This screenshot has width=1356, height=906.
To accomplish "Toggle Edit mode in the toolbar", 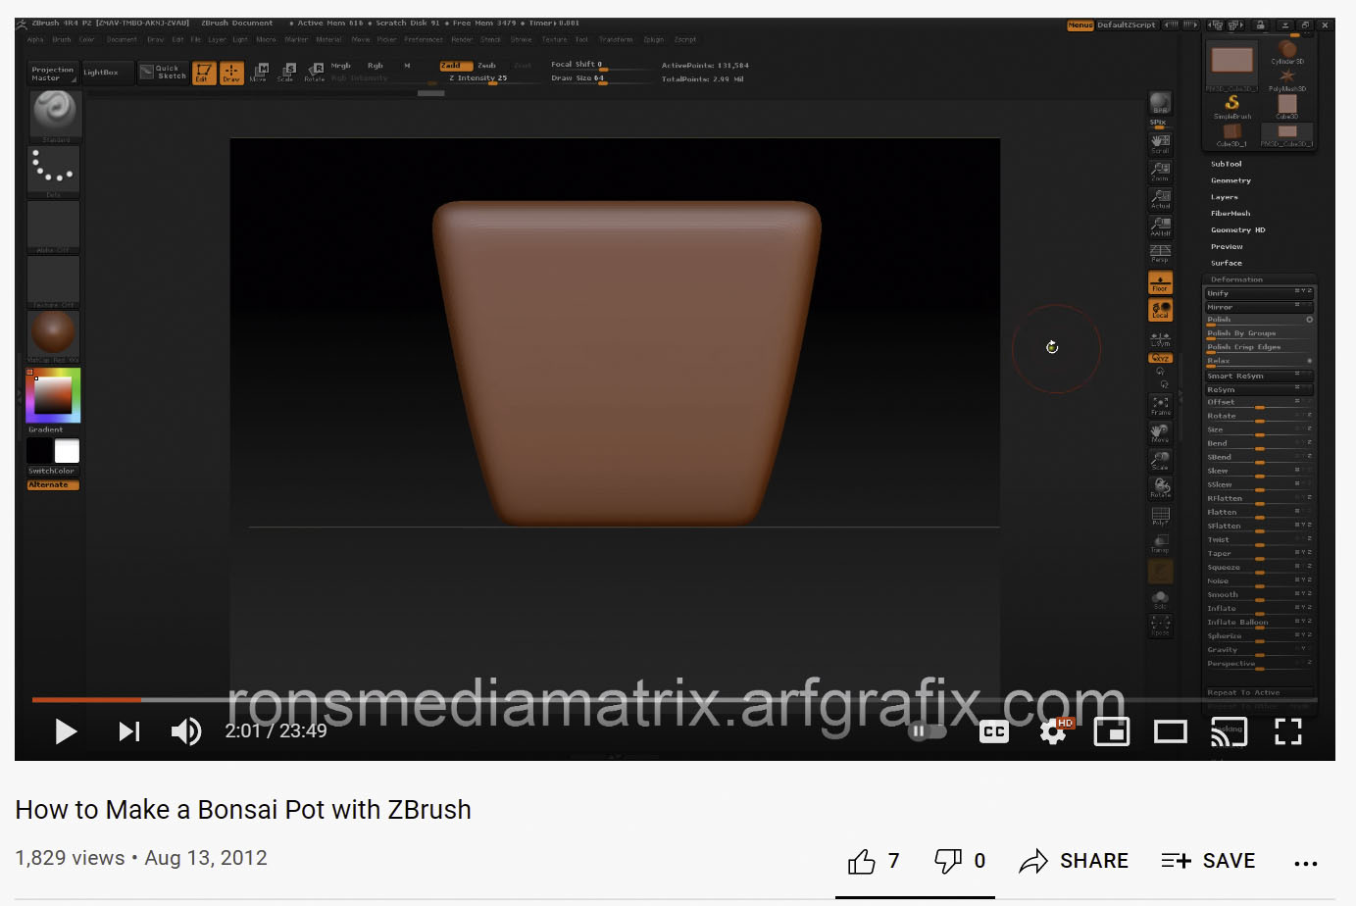I will click(204, 72).
